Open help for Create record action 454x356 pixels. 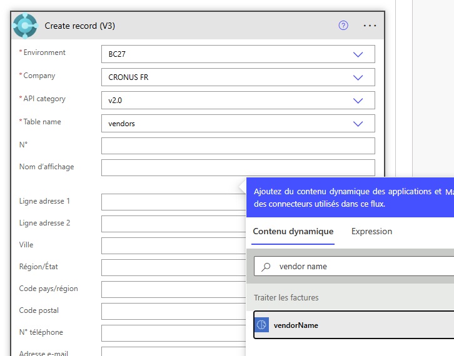pyautogui.click(x=343, y=26)
